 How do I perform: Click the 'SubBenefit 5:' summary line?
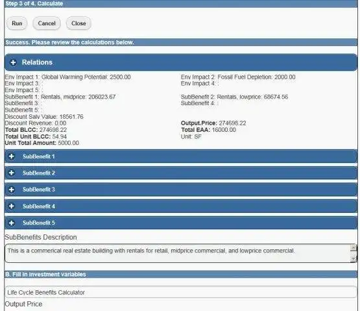(24, 110)
